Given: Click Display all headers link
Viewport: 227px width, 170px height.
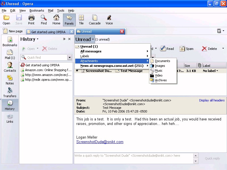Looking at the screenshot, I should [x=212, y=100].
